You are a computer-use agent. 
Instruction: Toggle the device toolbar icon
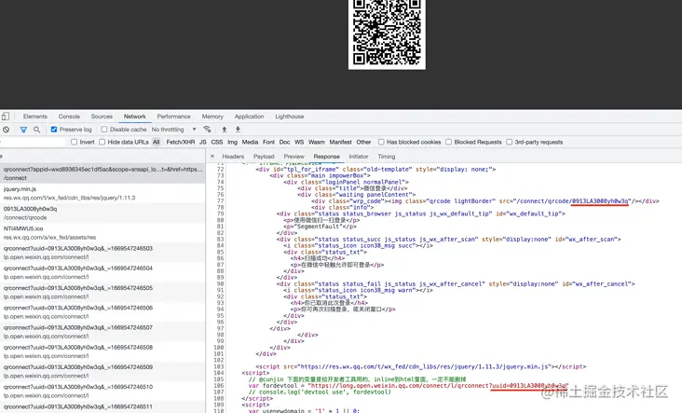(6, 117)
